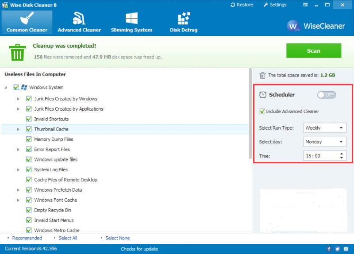Uncheck Memory Dump Files checkbox
Viewport: 354px width, 254px height.
[29, 139]
